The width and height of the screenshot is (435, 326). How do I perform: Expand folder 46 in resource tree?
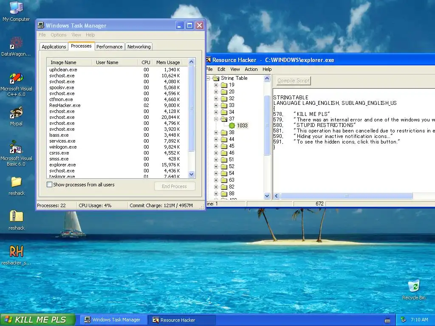point(216,153)
